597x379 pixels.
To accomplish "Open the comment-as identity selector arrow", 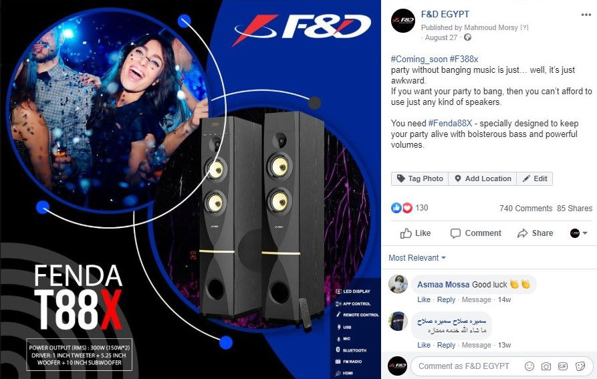I will (578, 233).
